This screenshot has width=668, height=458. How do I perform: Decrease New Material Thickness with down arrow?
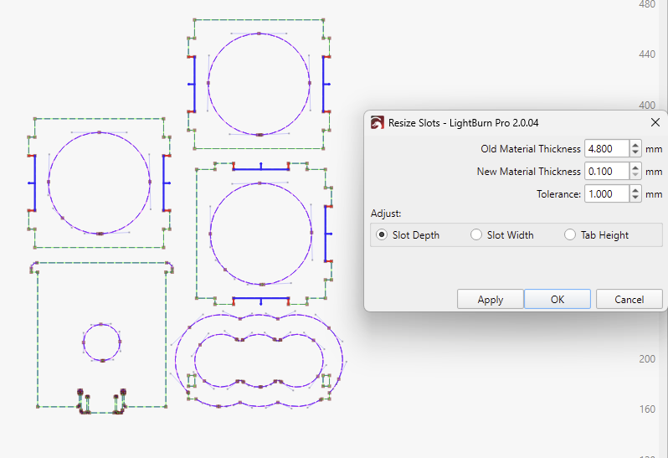pyautogui.click(x=635, y=176)
